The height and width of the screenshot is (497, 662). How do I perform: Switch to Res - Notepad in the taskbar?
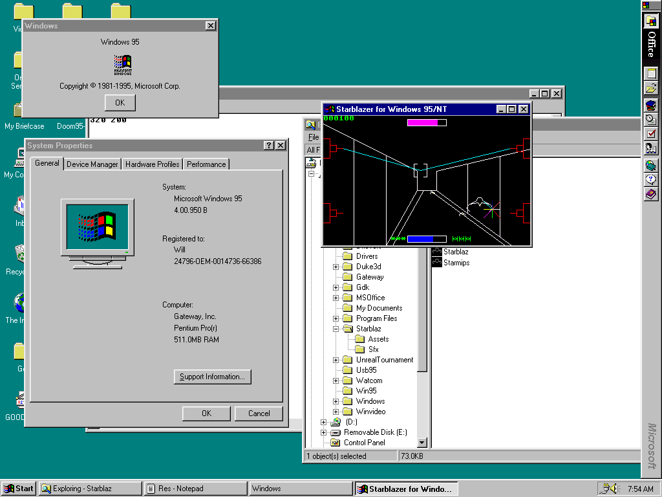195,489
